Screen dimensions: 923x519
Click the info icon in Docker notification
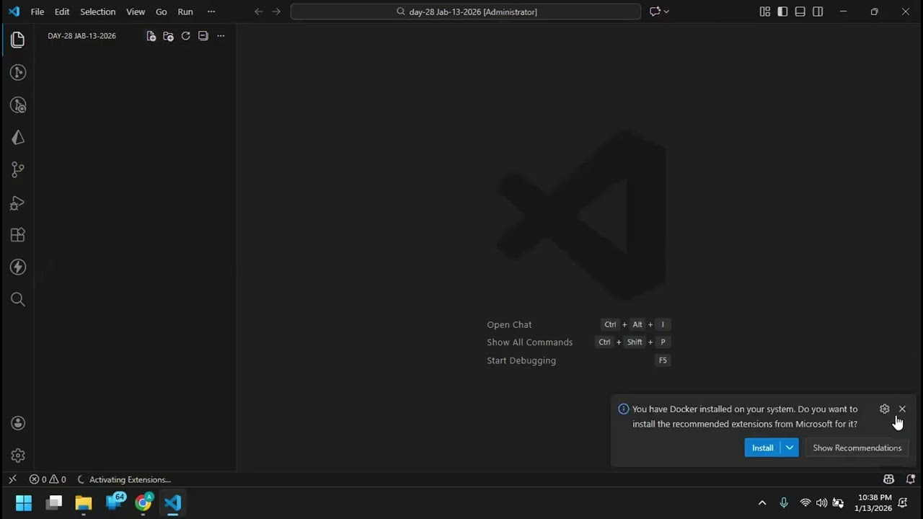[x=624, y=409]
